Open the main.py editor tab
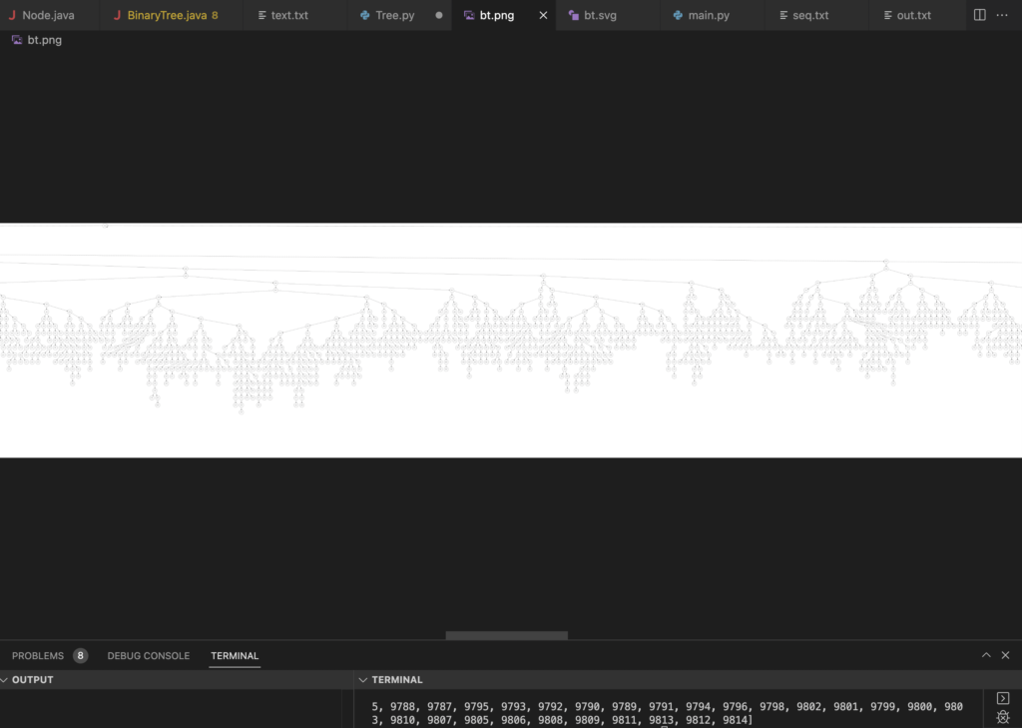The width and height of the screenshot is (1022, 728). [x=708, y=16]
